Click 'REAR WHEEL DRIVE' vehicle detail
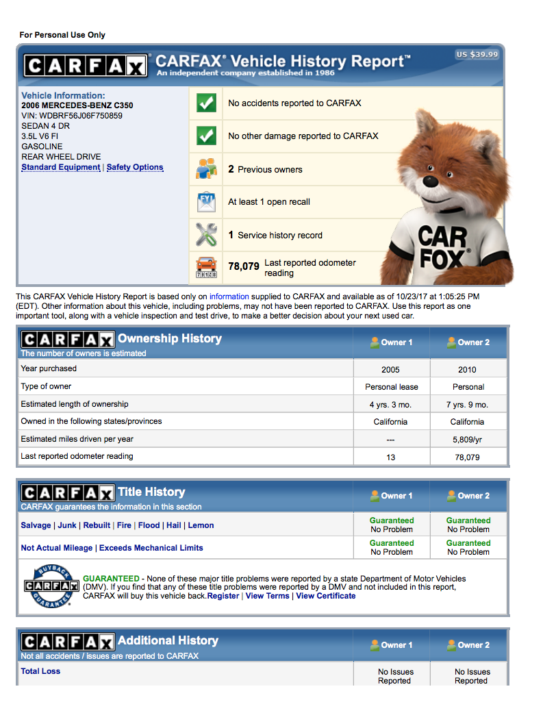Image resolution: width=556 pixels, height=715 pixels. pos(61,157)
